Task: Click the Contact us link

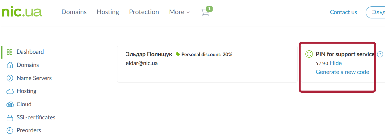Action: pyautogui.click(x=344, y=12)
